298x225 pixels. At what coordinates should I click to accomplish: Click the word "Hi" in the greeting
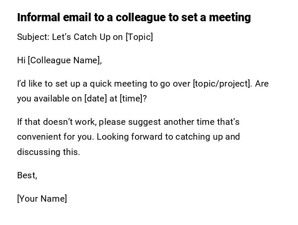click(21, 60)
